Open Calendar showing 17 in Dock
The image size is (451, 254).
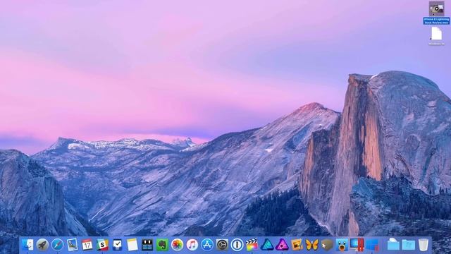click(x=87, y=245)
